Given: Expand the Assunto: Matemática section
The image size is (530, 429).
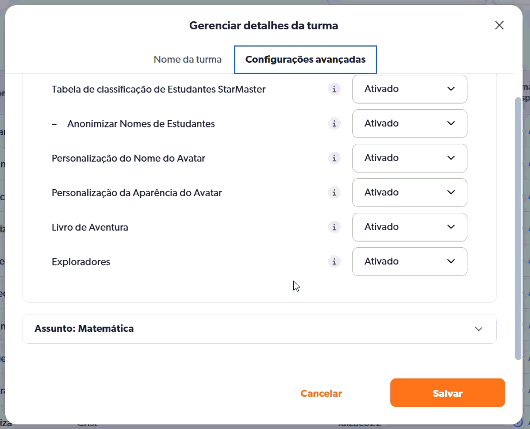Looking at the screenshot, I should coord(478,329).
